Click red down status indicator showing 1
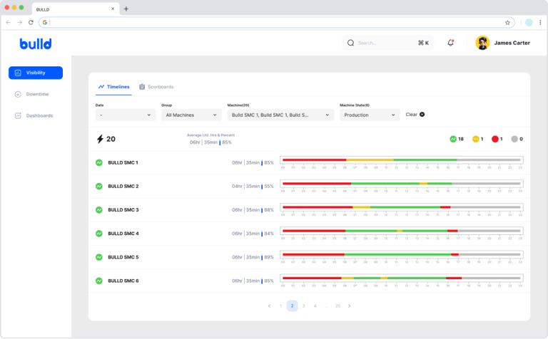 (497, 139)
